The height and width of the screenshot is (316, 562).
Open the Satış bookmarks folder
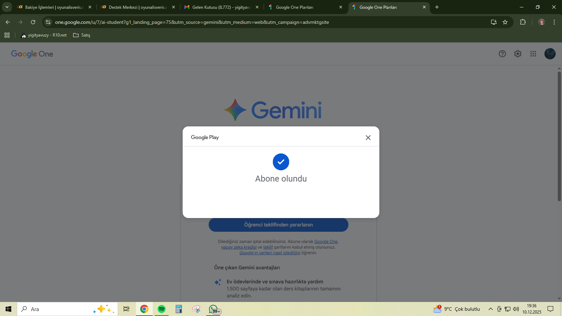[81, 35]
